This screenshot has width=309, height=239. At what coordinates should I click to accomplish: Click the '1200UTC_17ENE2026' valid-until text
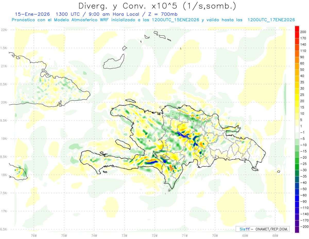tap(271, 20)
